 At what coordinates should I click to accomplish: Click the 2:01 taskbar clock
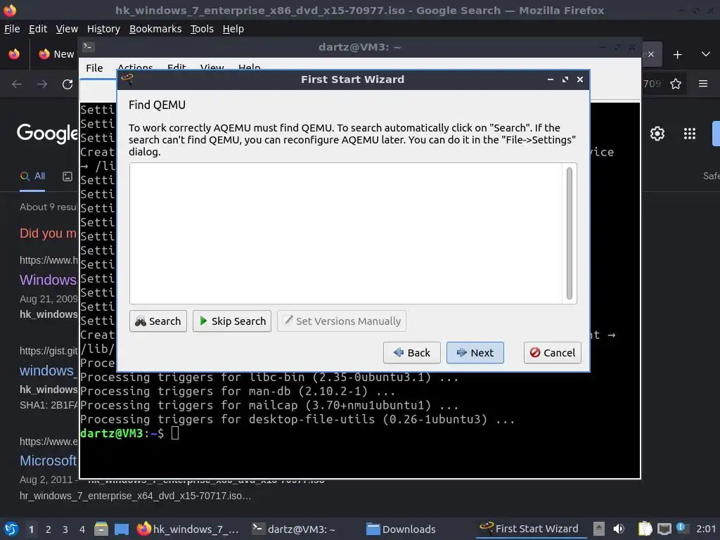(x=706, y=529)
